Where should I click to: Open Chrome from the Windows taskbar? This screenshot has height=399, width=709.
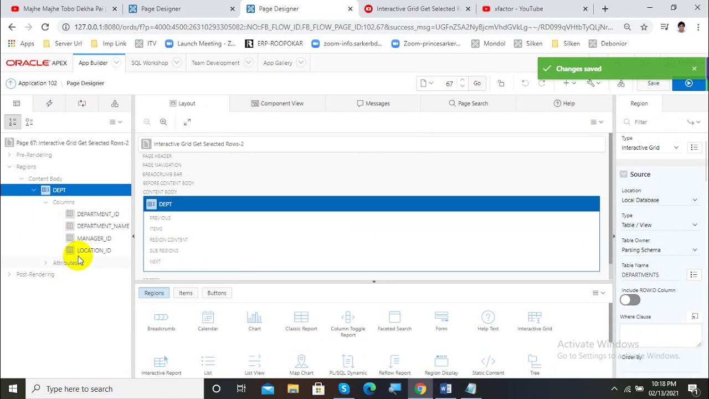click(420, 389)
